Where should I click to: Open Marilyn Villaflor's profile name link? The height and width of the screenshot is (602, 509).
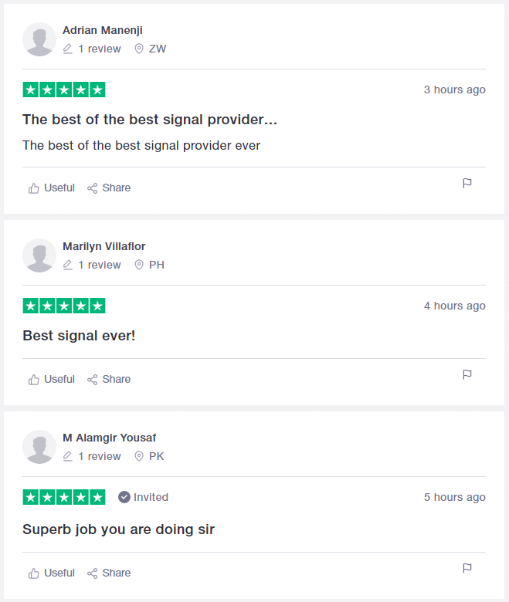coord(103,246)
